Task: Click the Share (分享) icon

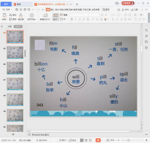Action: 134,9
